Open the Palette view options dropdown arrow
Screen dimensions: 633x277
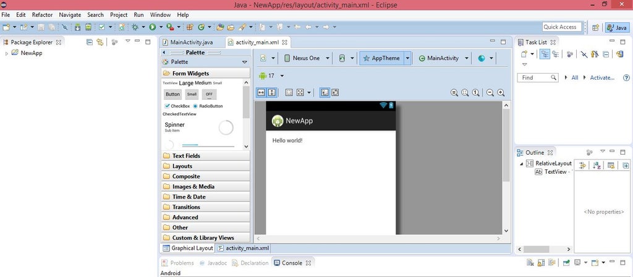point(244,62)
